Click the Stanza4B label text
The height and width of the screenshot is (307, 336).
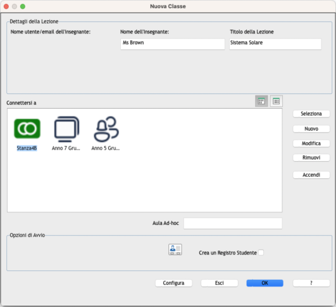click(27, 148)
